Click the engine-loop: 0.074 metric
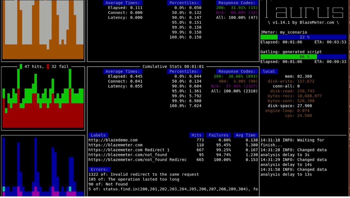 287,111
